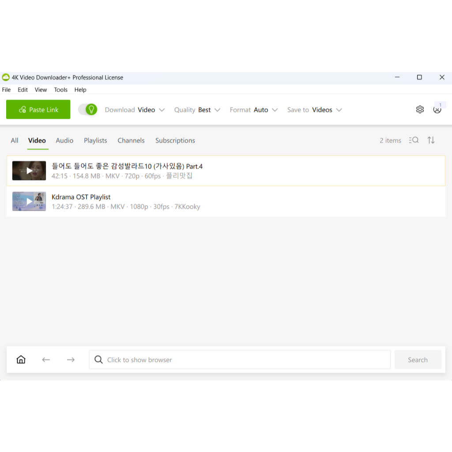Click the search-in-list filter icon

tap(414, 140)
